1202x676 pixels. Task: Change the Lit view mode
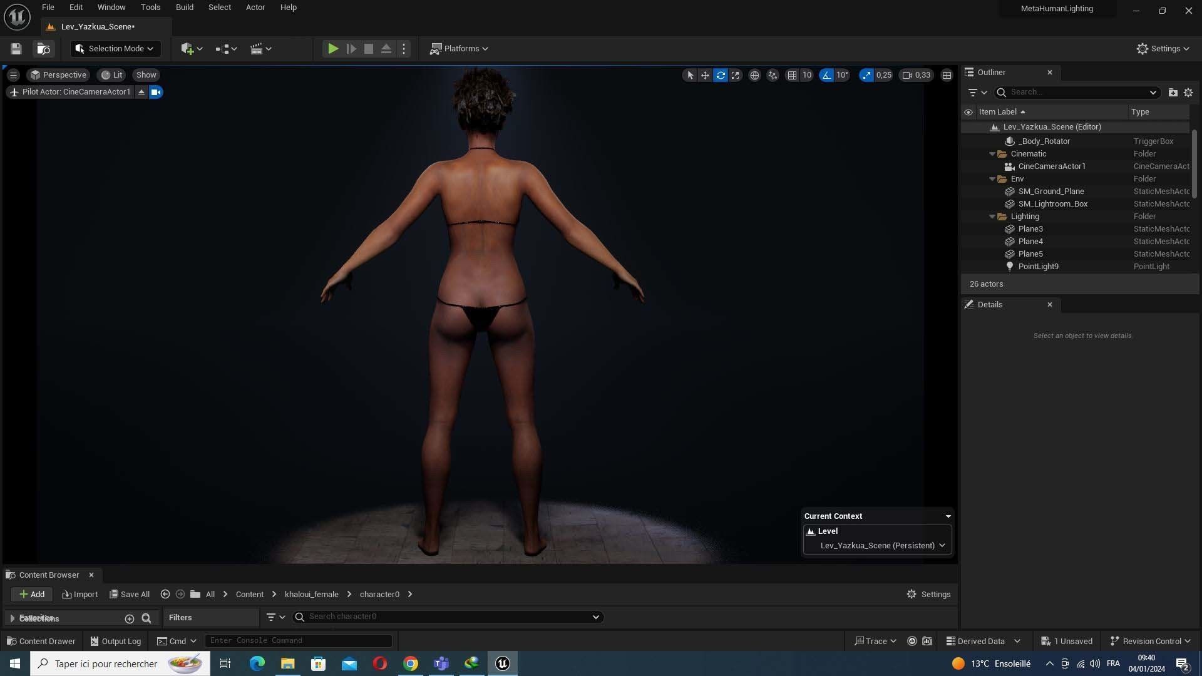coord(112,75)
